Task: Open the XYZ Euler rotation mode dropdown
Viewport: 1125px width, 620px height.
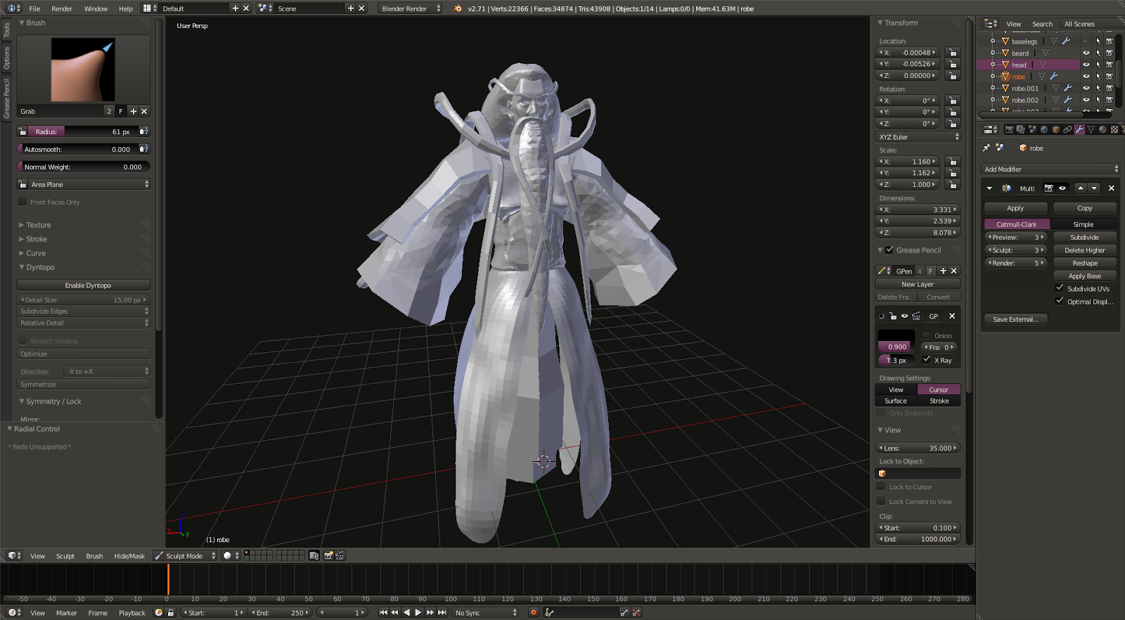Action: click(x=918, y=137)
